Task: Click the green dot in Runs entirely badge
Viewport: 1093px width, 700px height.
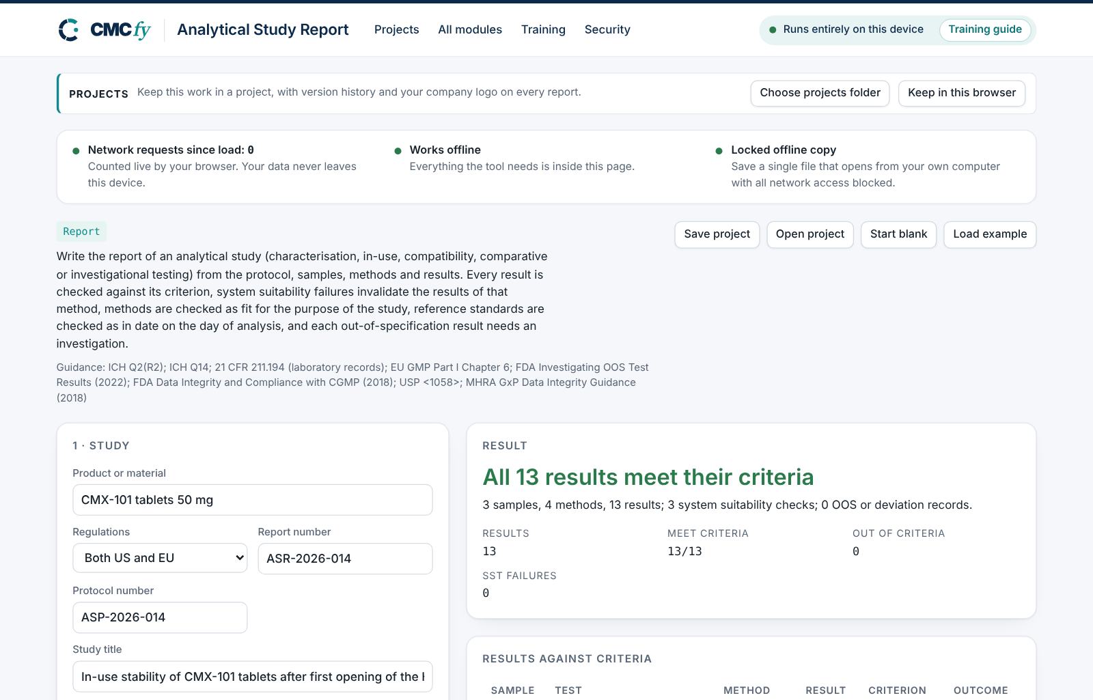Action: [x=773, y=30]
